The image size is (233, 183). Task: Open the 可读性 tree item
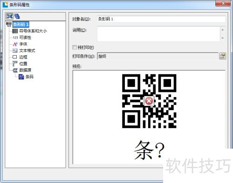[25, 38]
